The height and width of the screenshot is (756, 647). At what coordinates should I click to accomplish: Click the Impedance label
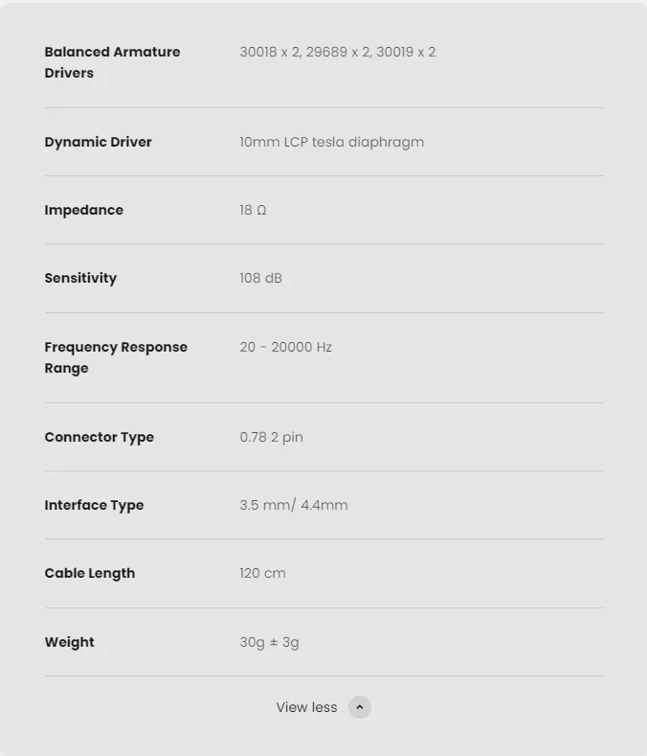(x=83, y=210)
